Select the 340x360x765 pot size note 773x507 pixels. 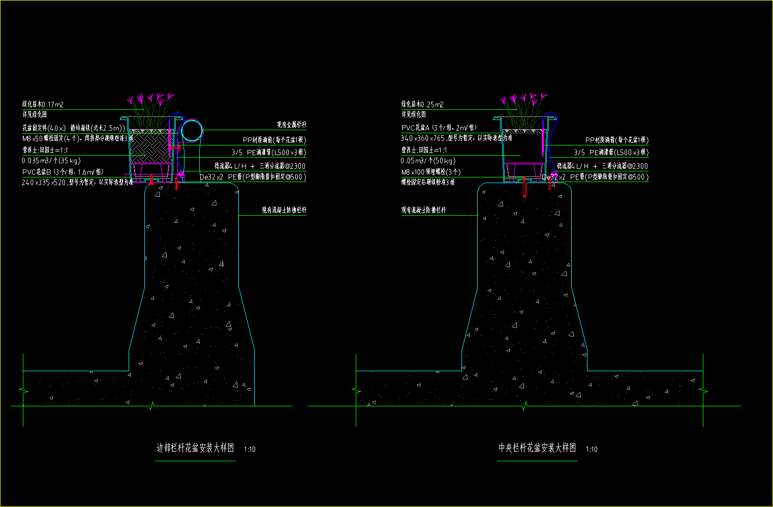pos(456,138)
